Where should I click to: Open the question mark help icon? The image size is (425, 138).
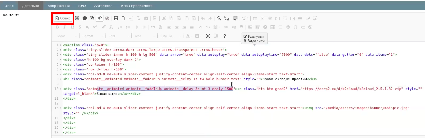pyautogui.click(x=224, y=36)
